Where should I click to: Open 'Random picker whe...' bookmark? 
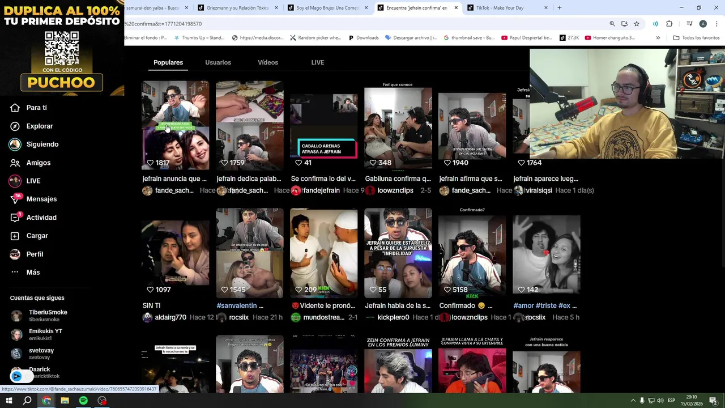coord(315,38)
